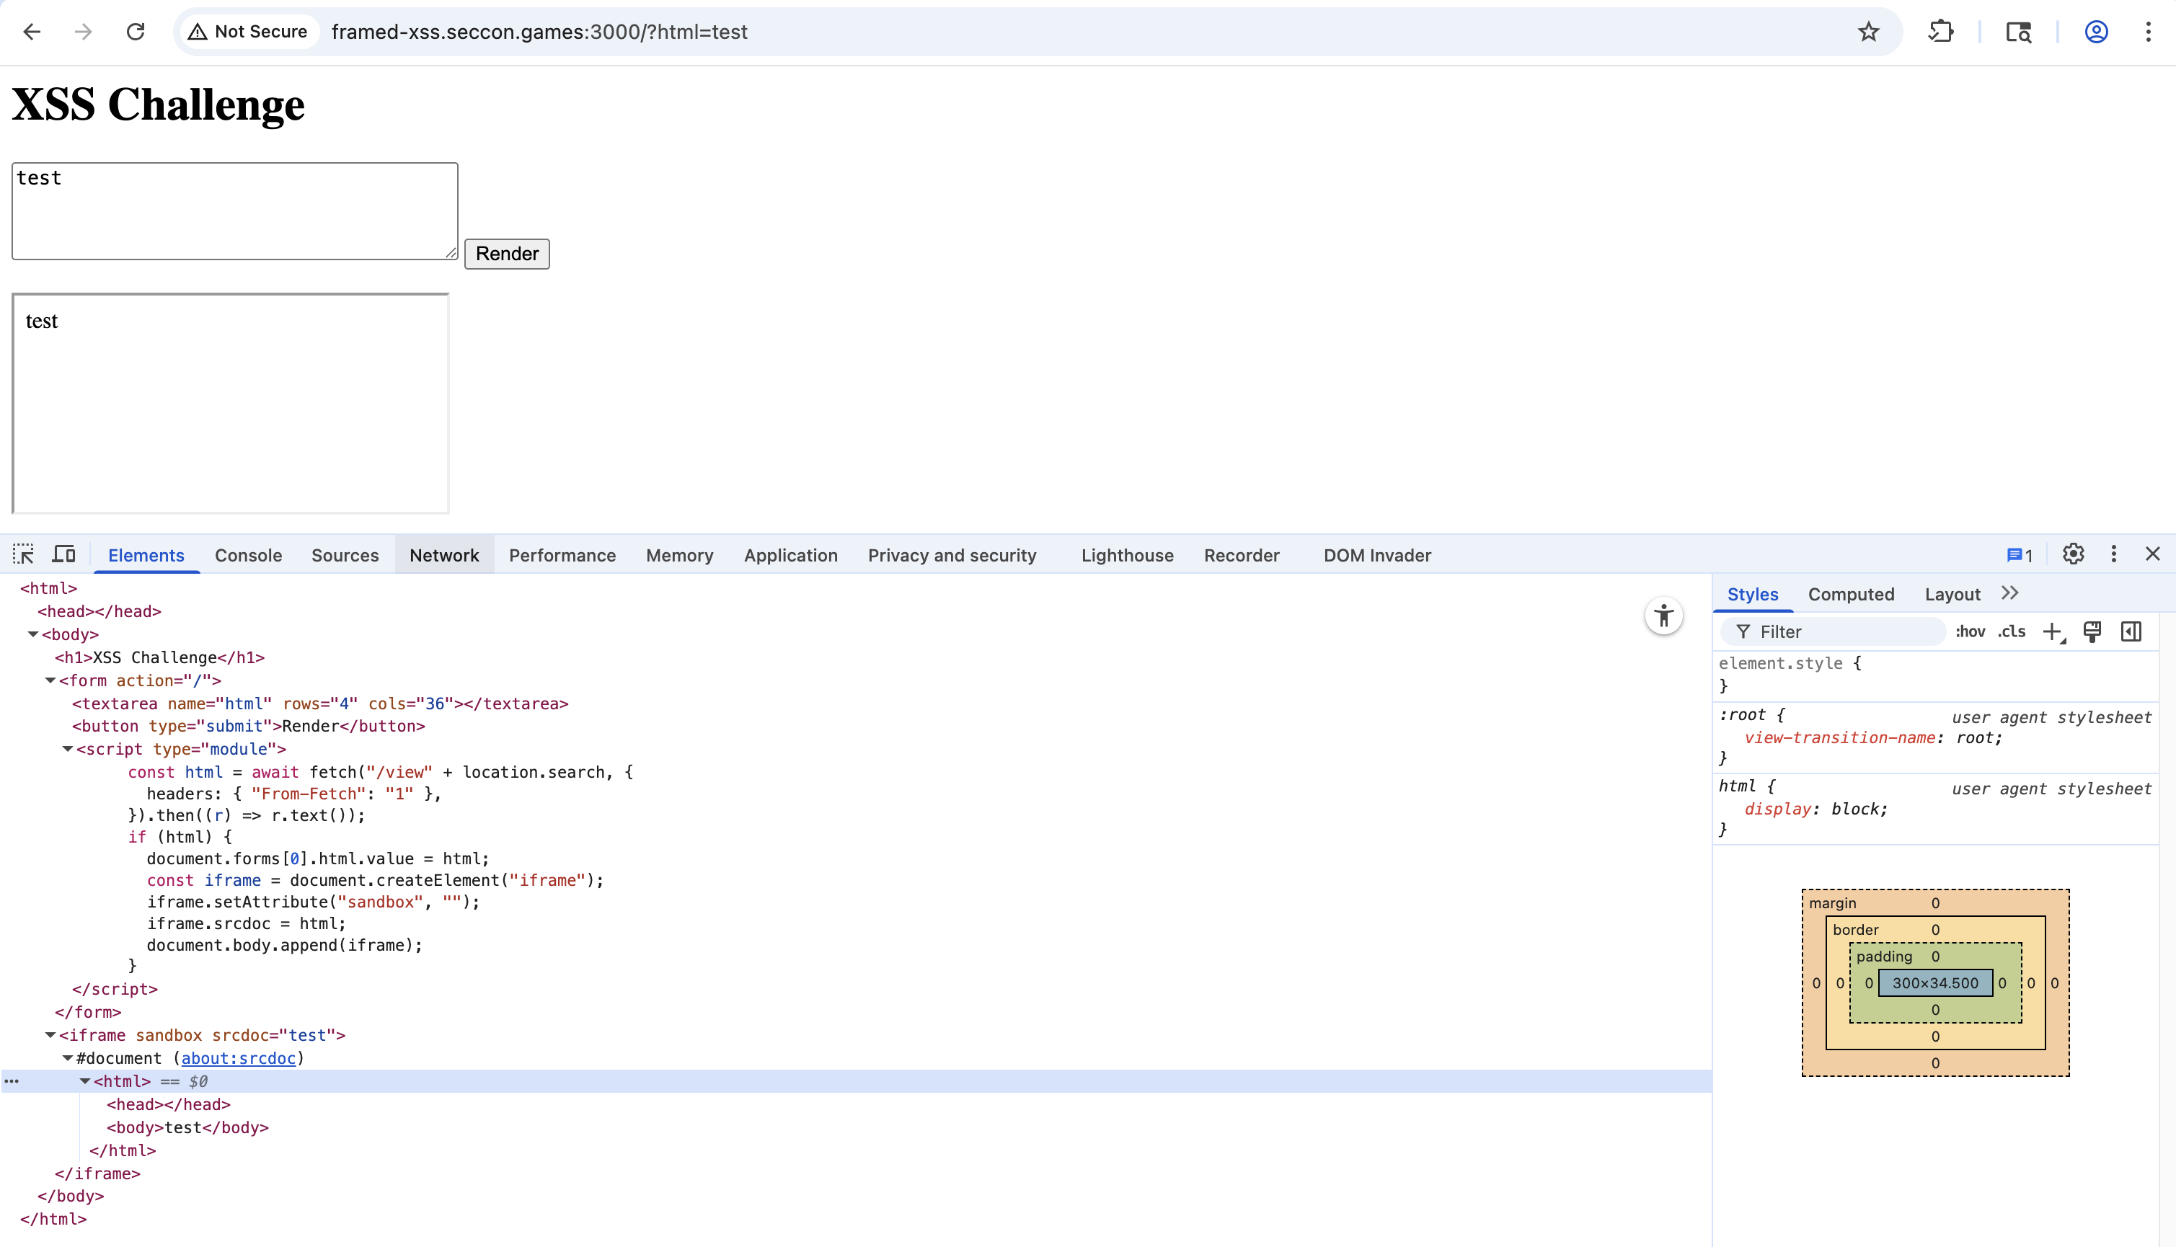This screenshot has height=1247, width=2176.
Task: Click the accessibility tree toggle button
Action: click(x=1663, y=616)
